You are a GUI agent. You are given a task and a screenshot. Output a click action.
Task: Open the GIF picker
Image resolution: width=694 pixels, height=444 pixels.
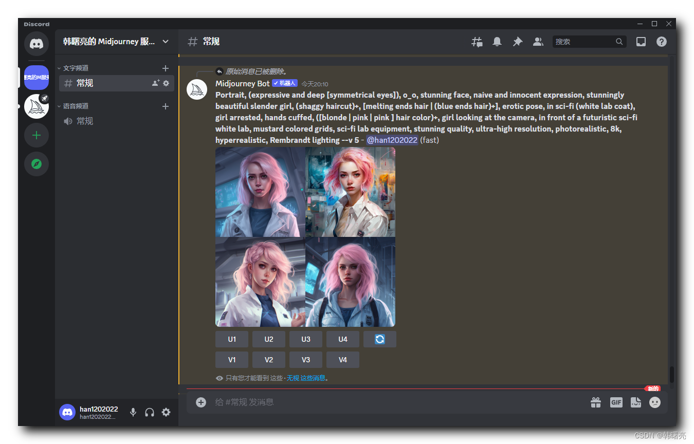[616, 402]
